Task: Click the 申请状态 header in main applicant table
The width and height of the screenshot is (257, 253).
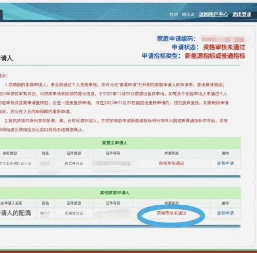Action: (172, 153)
